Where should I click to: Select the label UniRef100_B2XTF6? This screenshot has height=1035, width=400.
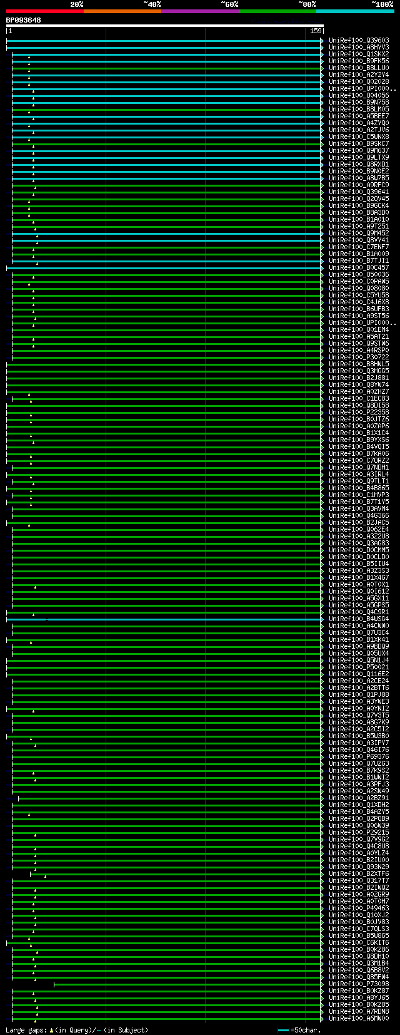(x=359, y=873)
